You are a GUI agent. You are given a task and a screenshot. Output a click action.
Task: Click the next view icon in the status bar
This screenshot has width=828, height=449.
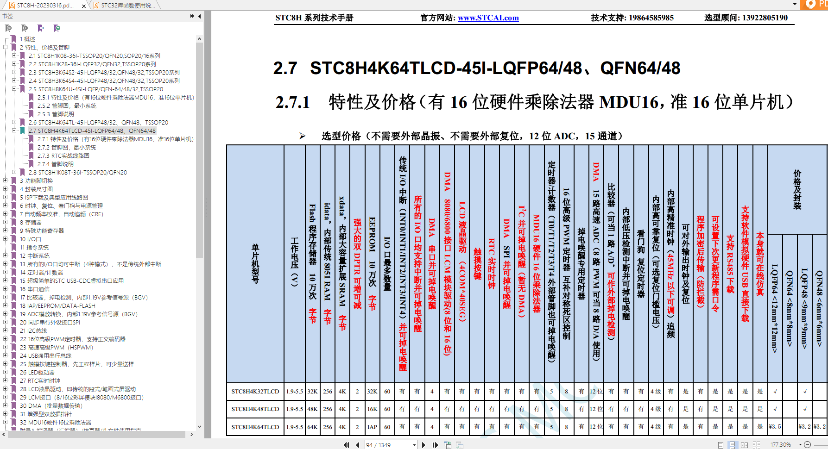[x=460, y=445]
